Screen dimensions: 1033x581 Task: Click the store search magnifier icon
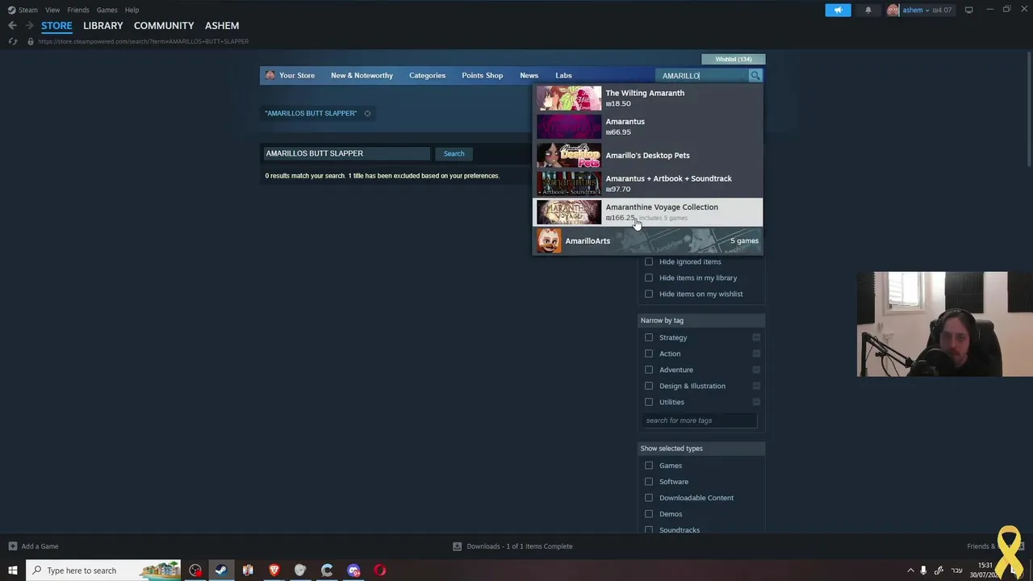[x=755, y=76]
